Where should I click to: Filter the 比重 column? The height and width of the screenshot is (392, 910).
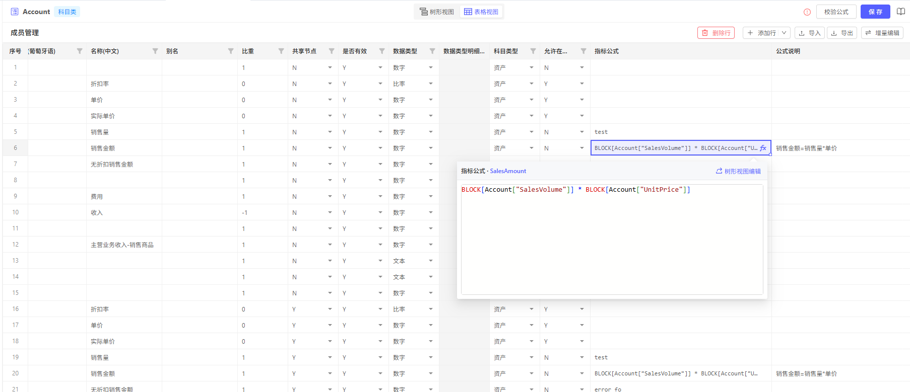(281, 51)
